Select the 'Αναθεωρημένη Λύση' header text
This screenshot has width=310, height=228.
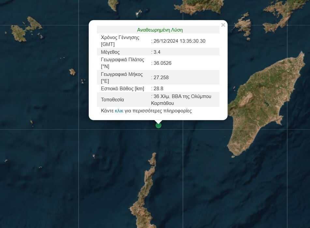(x=160, y=30)
